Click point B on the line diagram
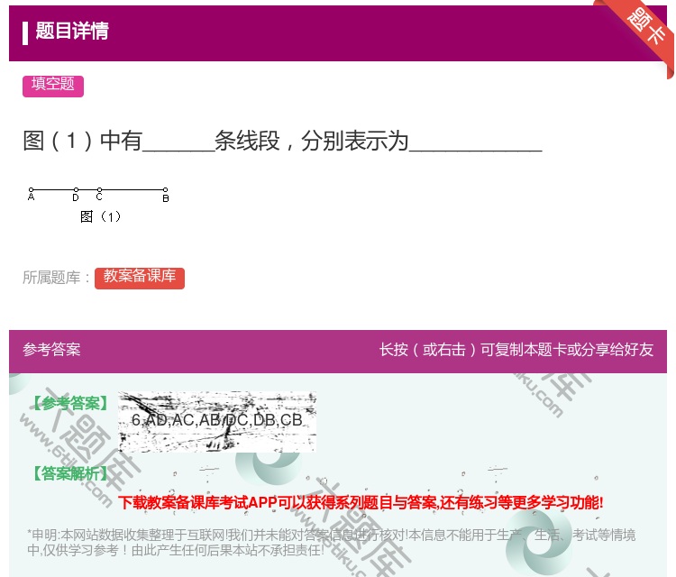676x577 pixels. [166, 190]
